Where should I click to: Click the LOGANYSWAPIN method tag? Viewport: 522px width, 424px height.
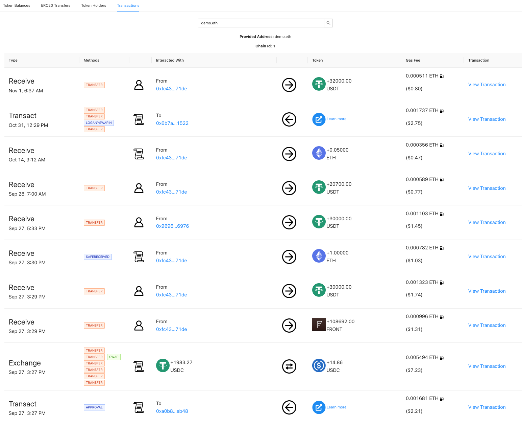[99, 123]
